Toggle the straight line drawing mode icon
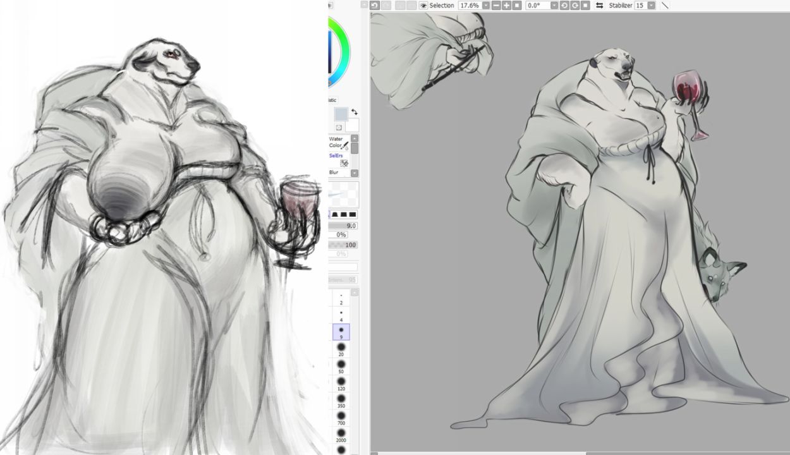Image resolution: width=790 pixels, height=455 pixels. 665,5
